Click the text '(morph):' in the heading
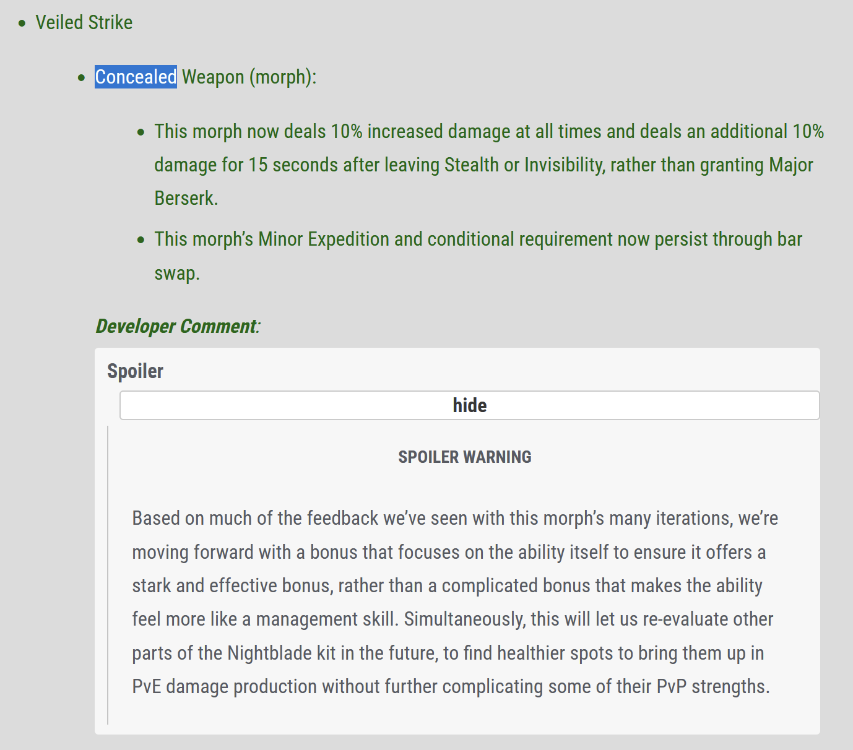Image resolution: width=853 pixels, height=750 pixels. coord(283,77)
